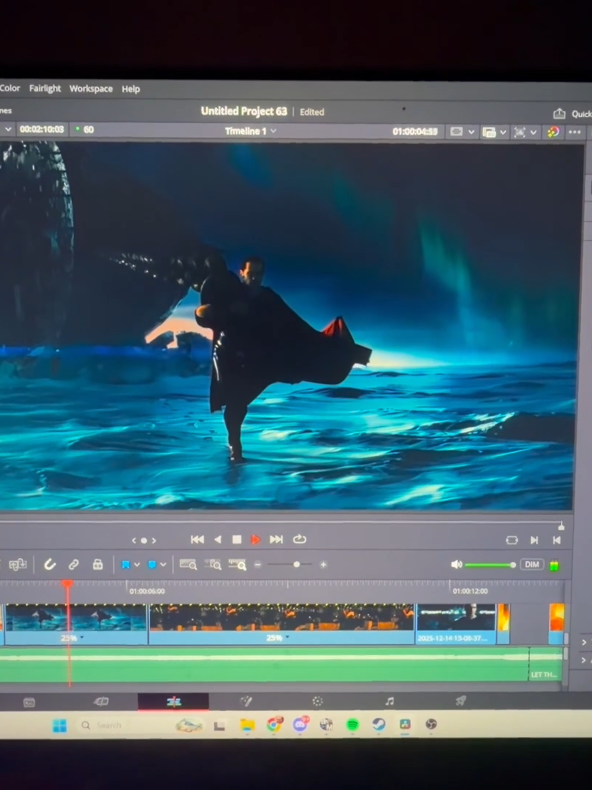Open the Color menu
The image size is (592, 790).
[9, 88]
